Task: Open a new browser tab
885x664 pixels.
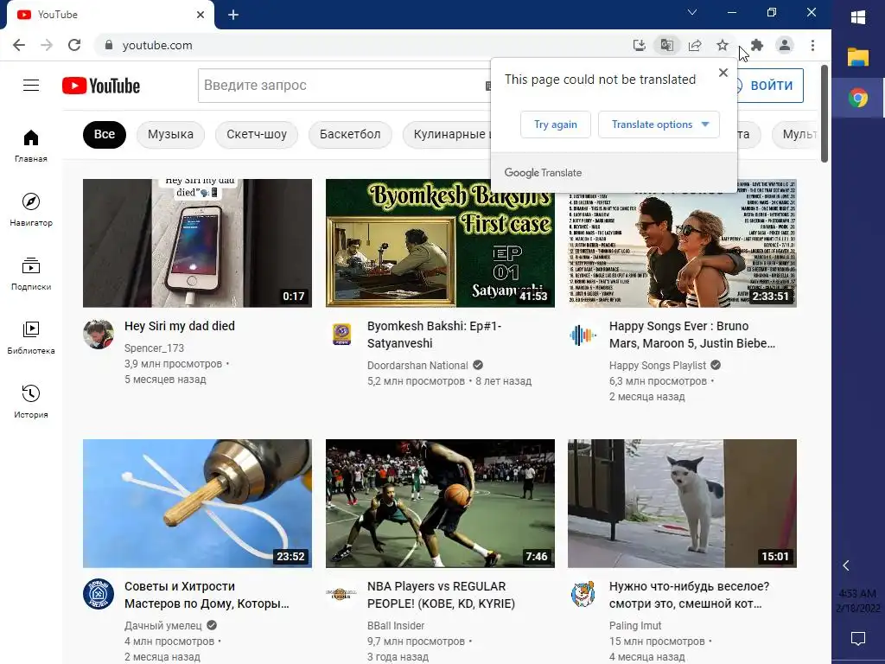Action: (233, 15)
